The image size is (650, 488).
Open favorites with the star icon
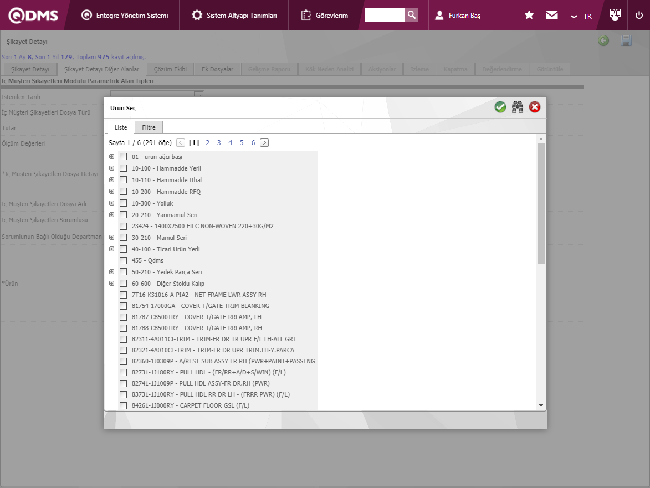coord(529,16)
